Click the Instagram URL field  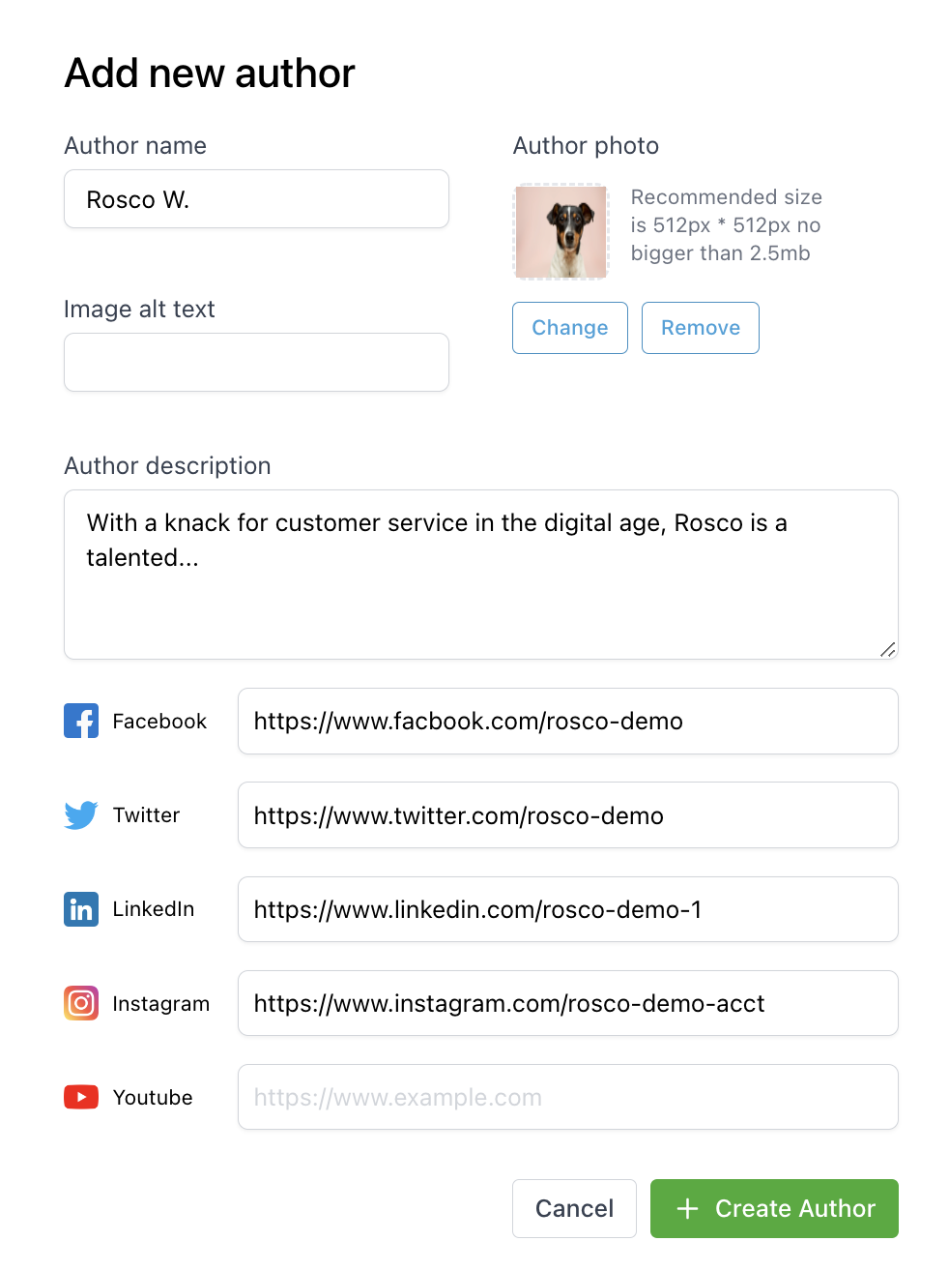tap(568, 1003)
